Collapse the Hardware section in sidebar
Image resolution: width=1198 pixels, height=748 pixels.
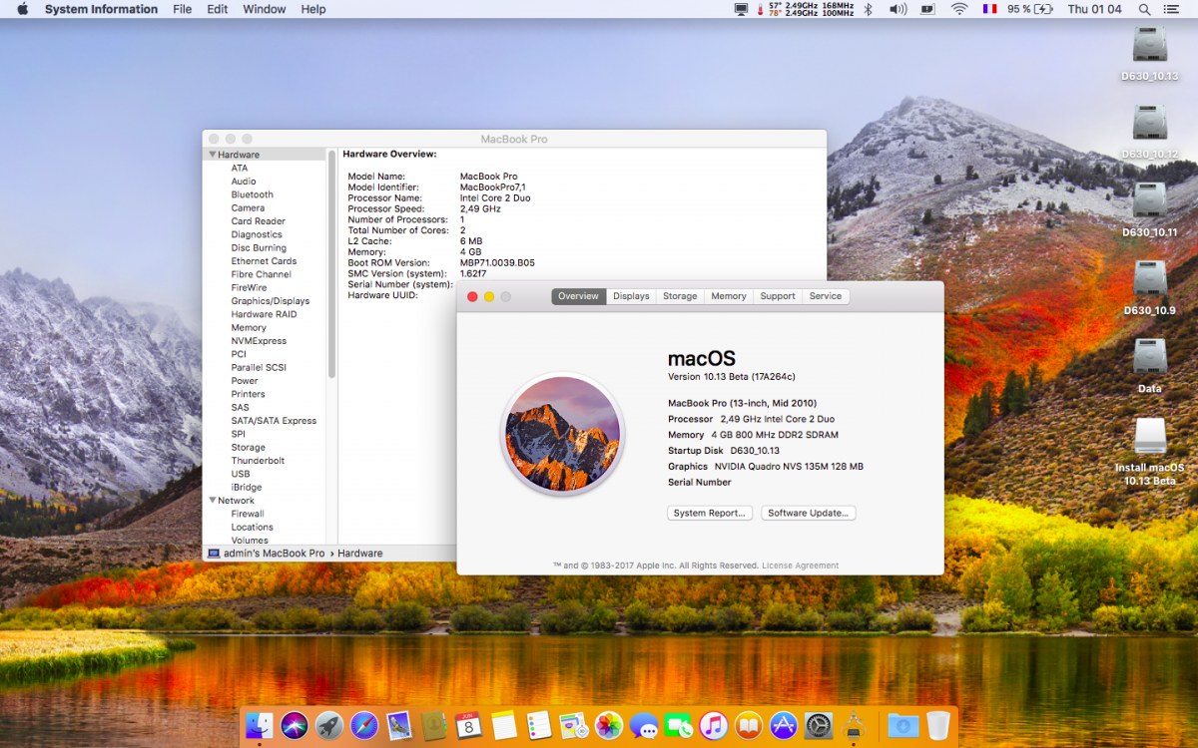tap(213, 155)
